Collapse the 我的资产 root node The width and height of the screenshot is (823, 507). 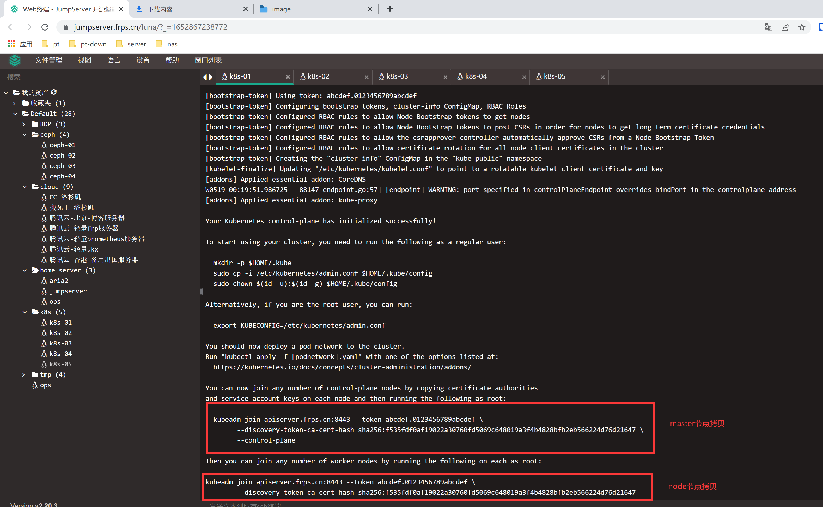6,93
